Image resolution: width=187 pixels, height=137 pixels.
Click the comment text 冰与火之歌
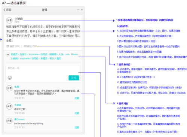pos(20,109)
